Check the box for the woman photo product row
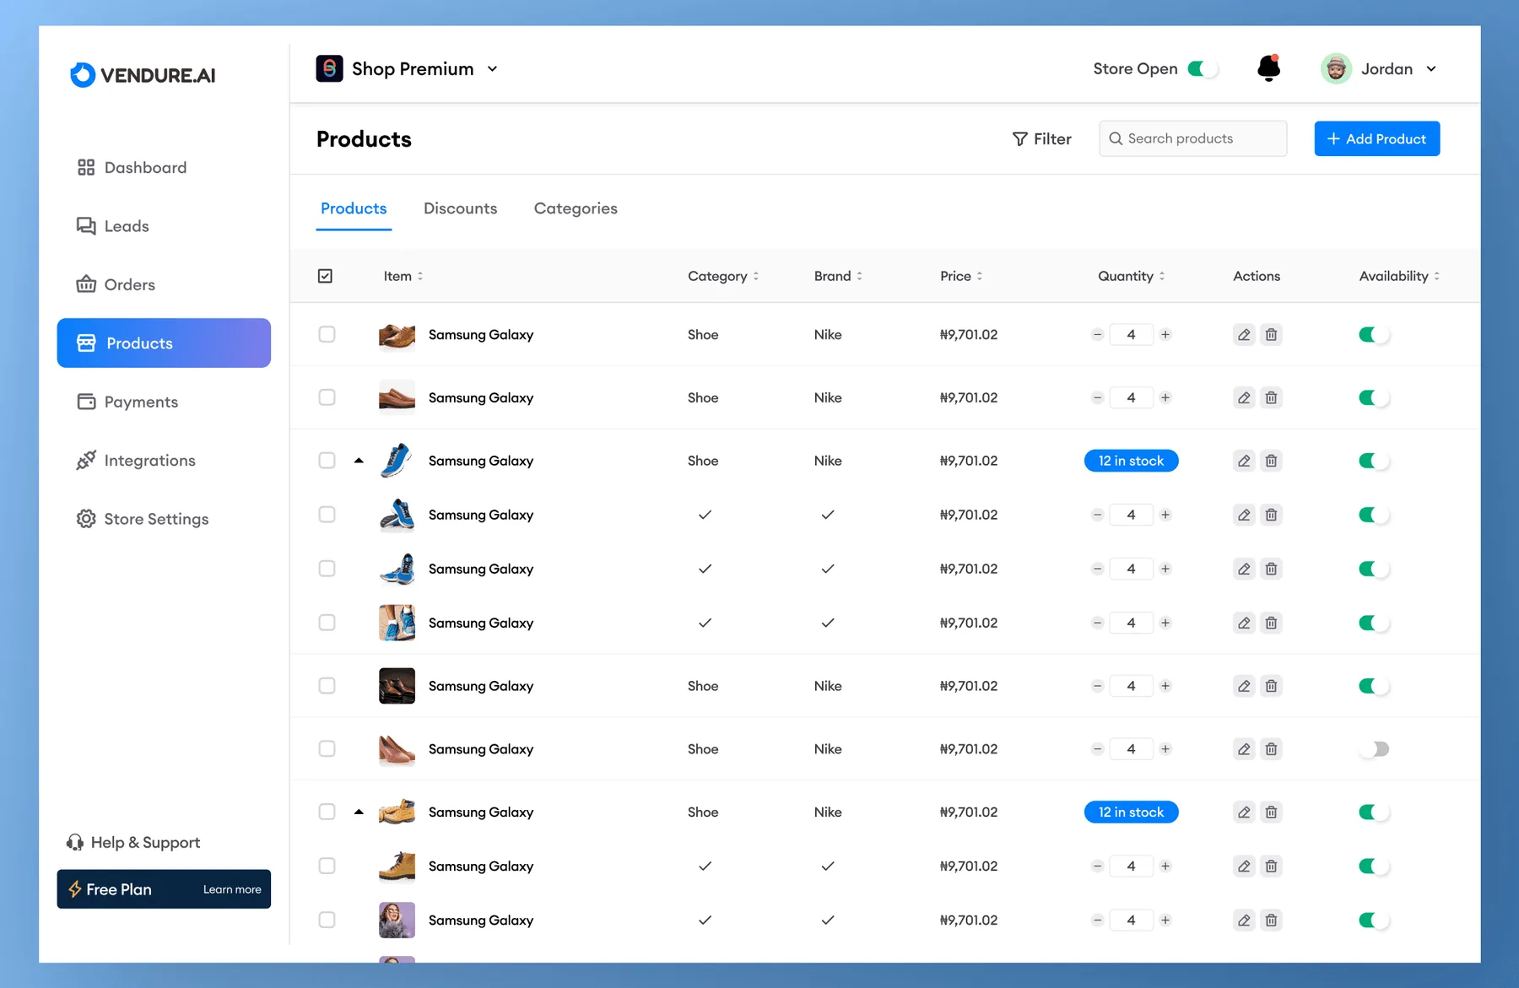Viewport: 1519px width, 988px height. click(327, 920)
